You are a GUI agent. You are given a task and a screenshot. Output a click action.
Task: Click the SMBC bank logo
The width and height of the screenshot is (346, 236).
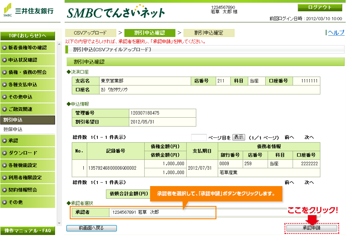29,10
